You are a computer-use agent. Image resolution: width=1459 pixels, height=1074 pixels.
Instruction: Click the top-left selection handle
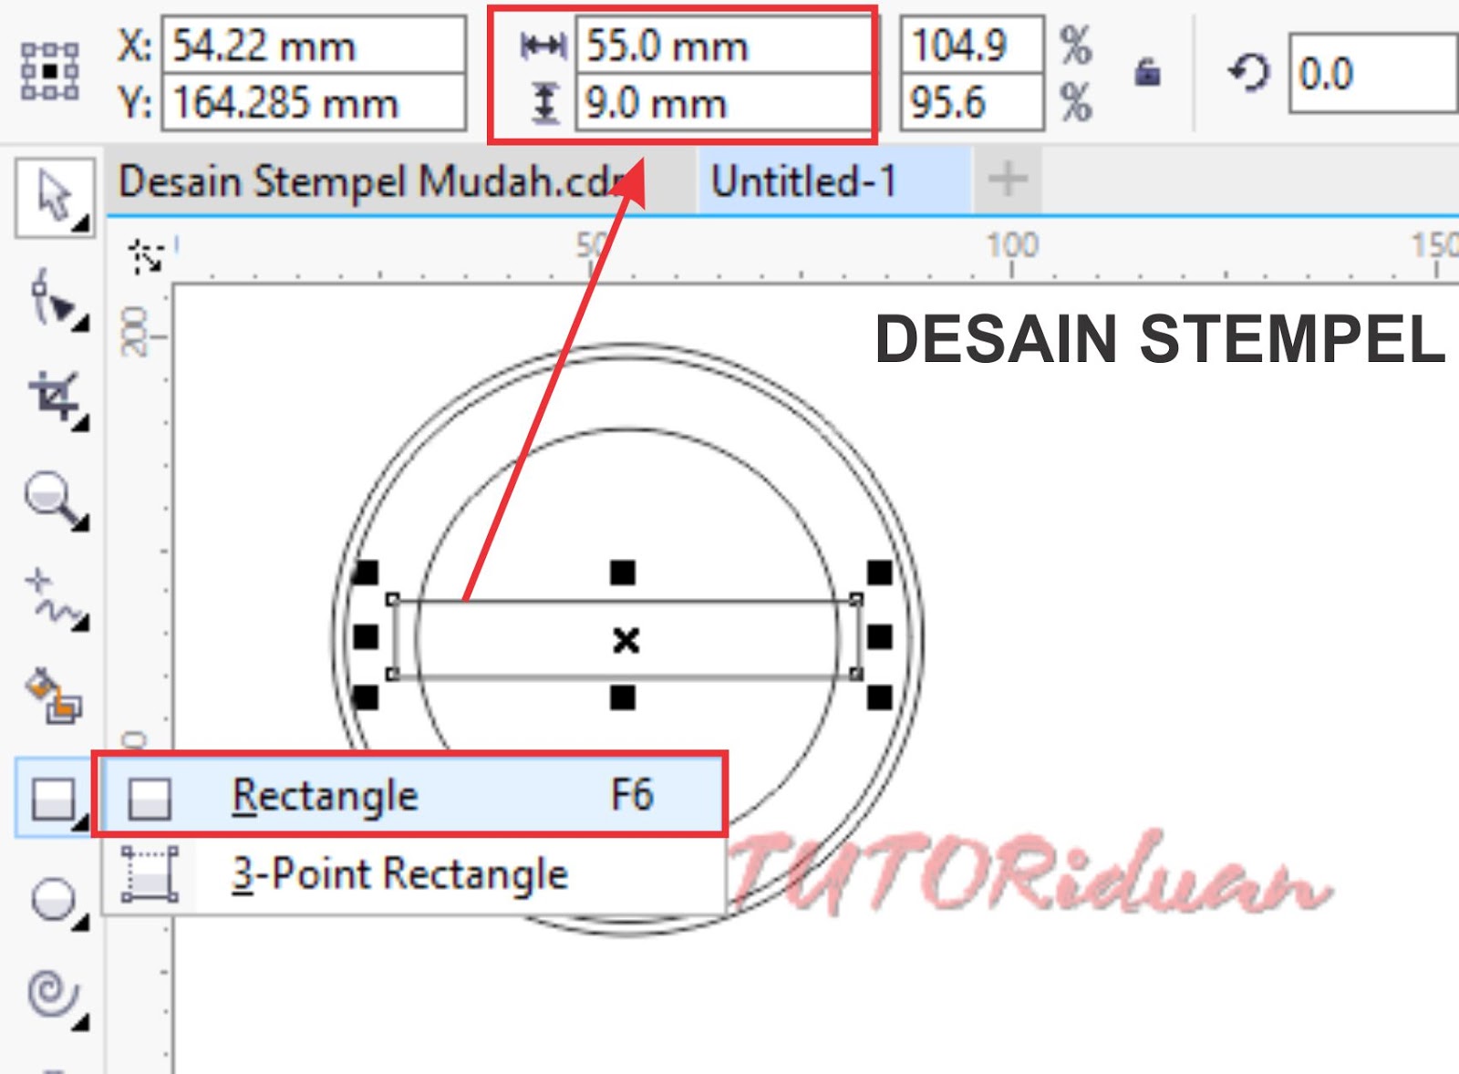(x=366, y=573)
